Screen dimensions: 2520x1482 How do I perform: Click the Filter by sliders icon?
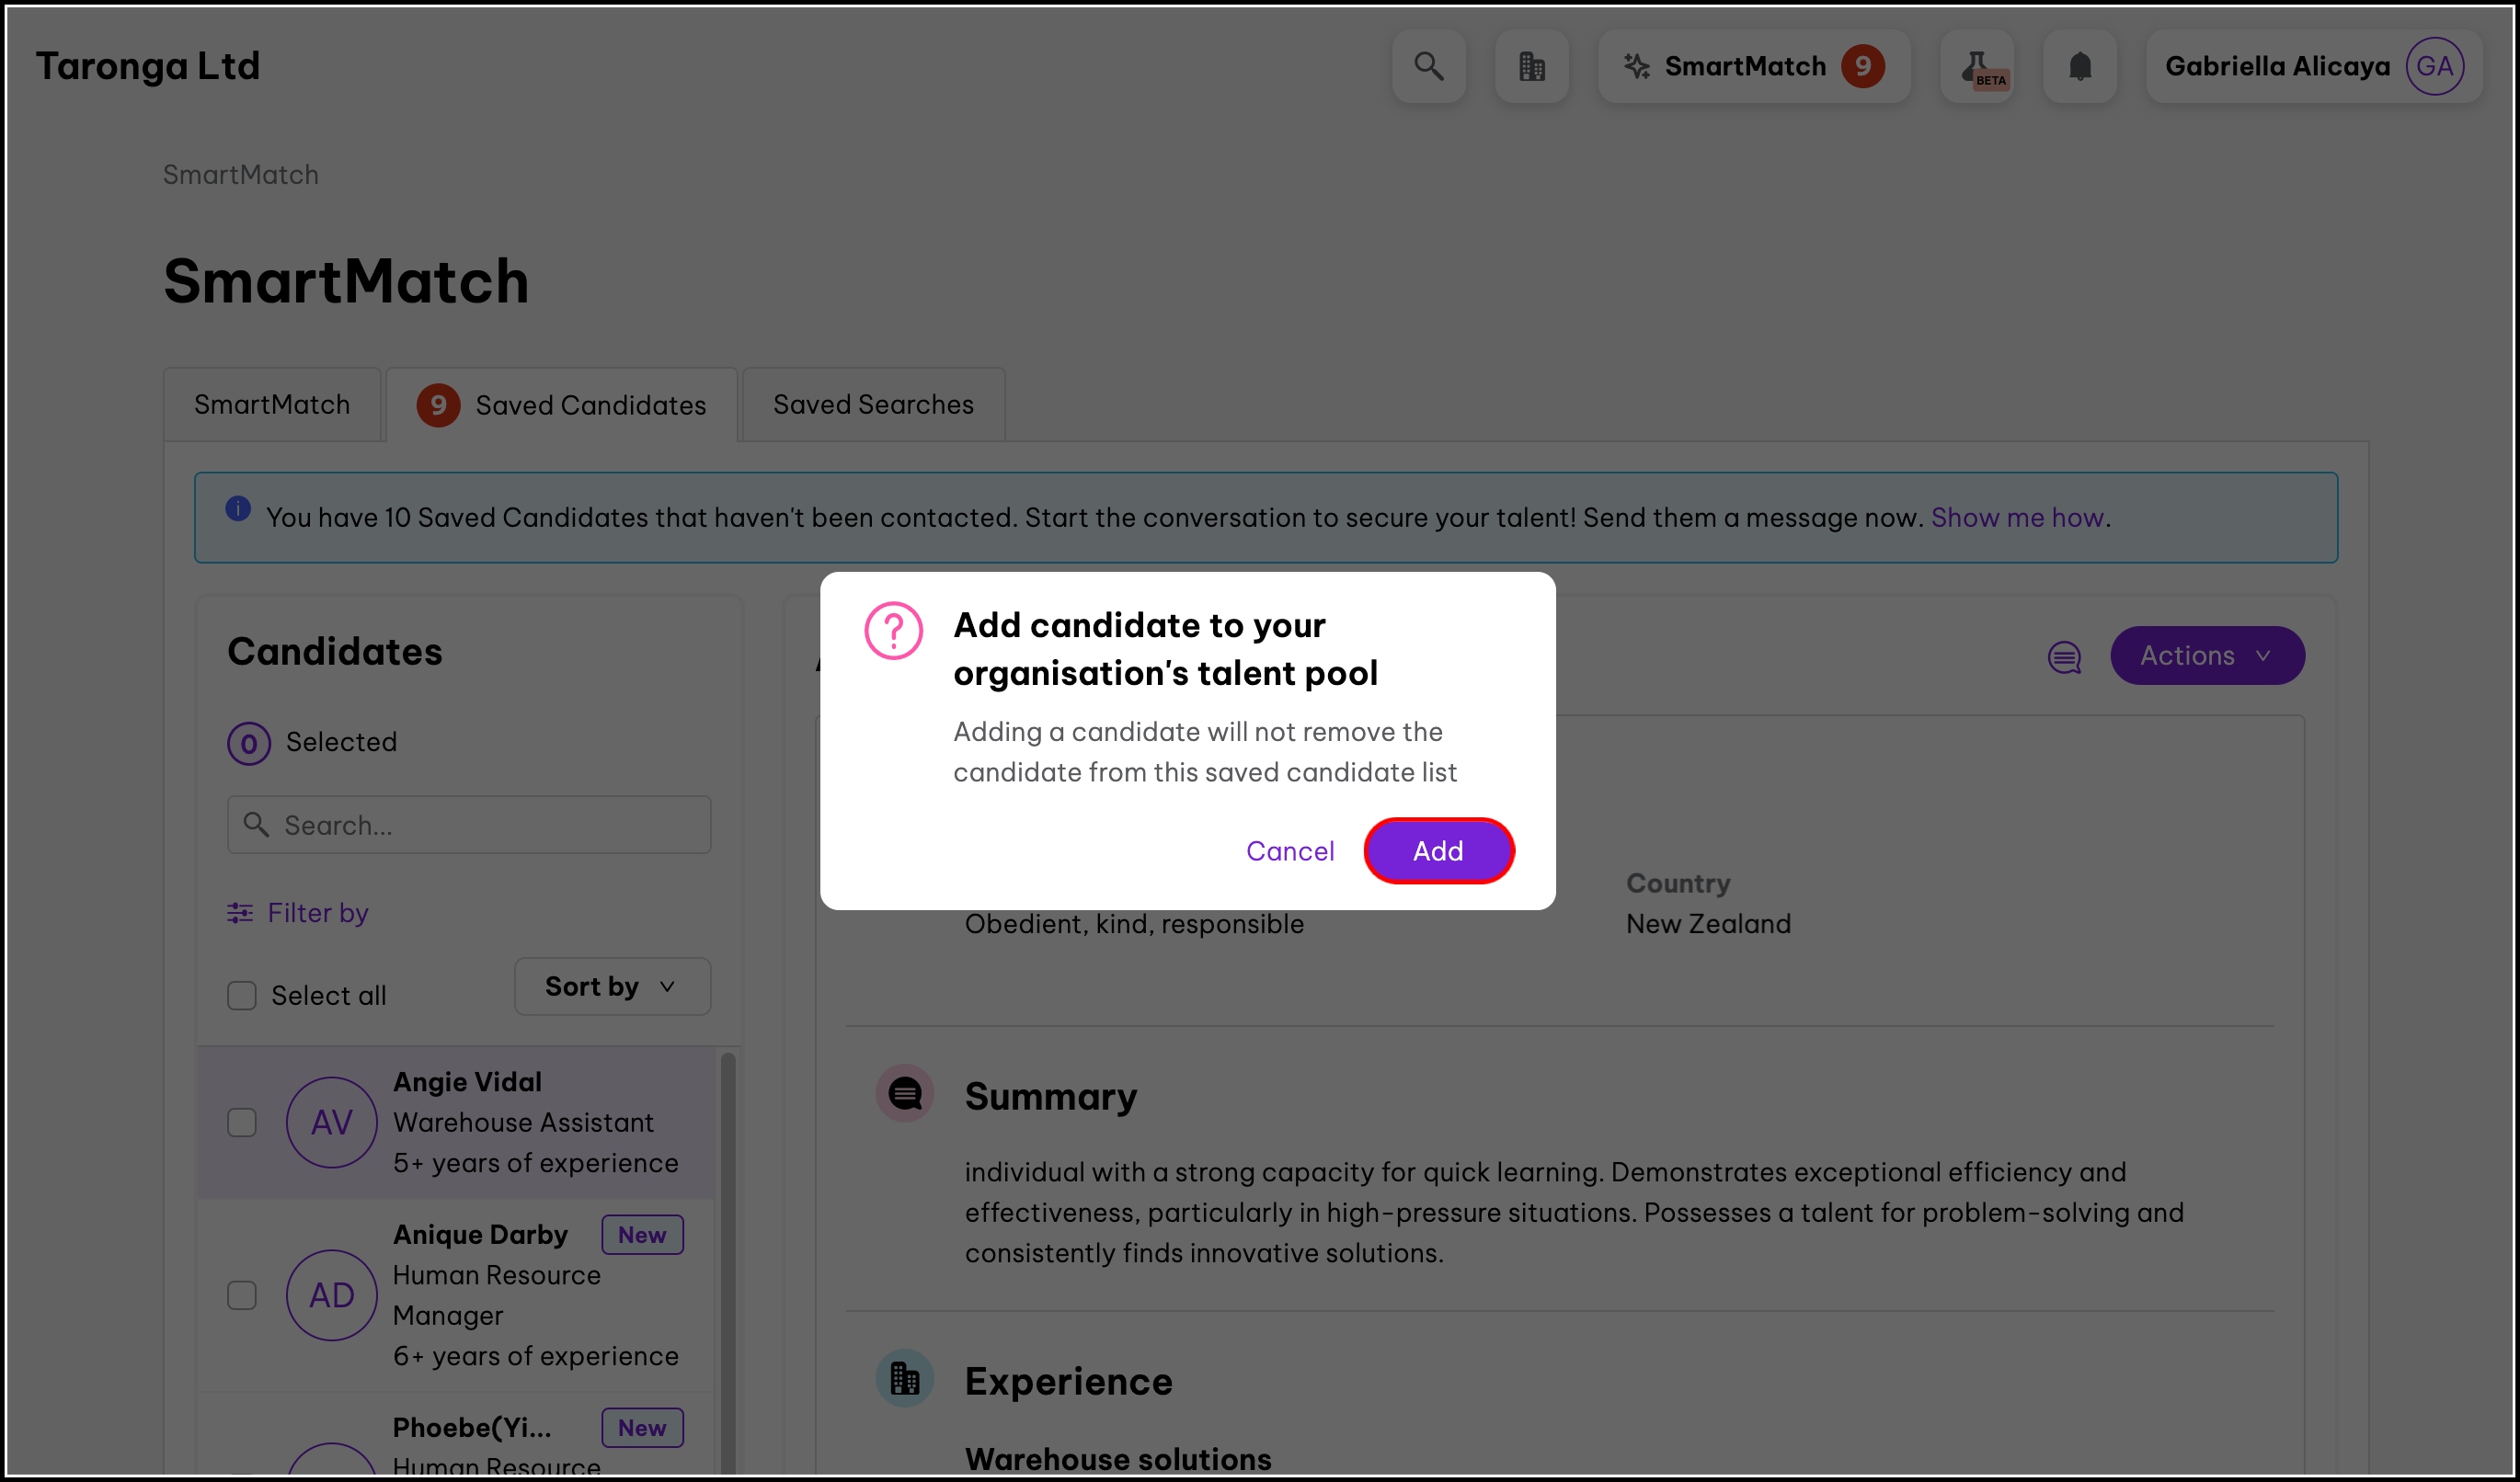click(x=240, y=912)
